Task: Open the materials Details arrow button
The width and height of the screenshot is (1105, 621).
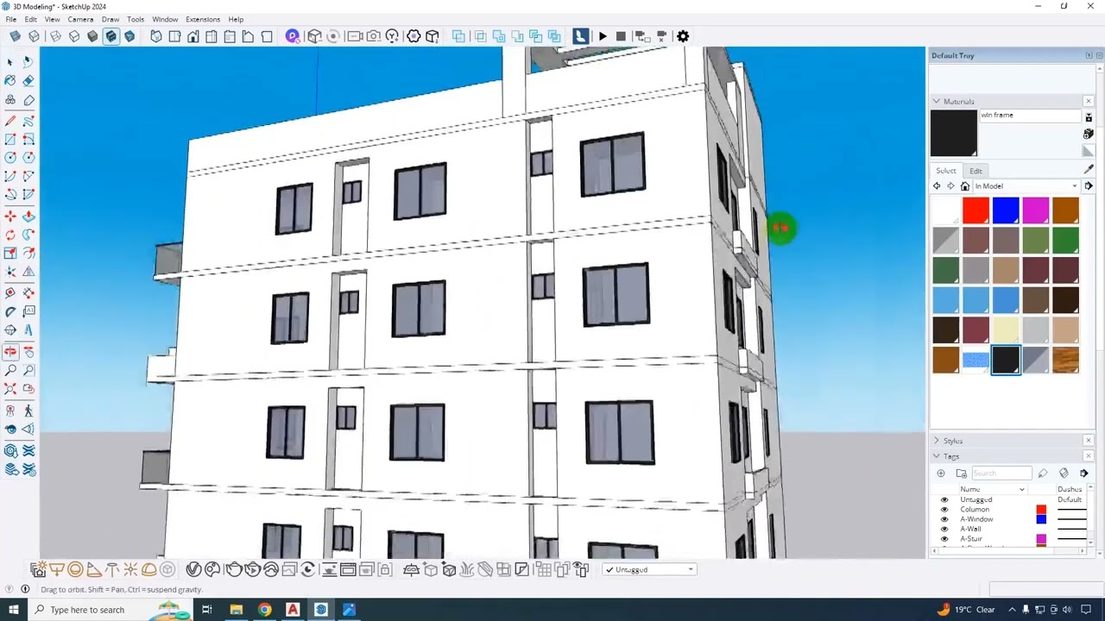Action: click(1089, 186)
